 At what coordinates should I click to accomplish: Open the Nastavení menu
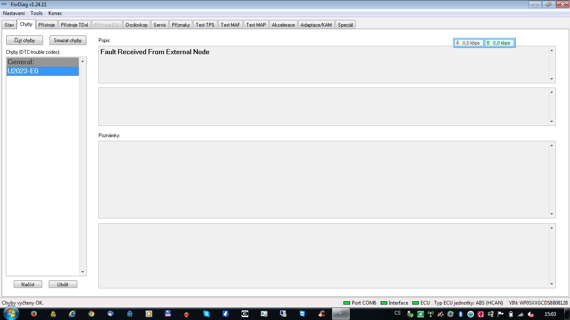(14, 13)
